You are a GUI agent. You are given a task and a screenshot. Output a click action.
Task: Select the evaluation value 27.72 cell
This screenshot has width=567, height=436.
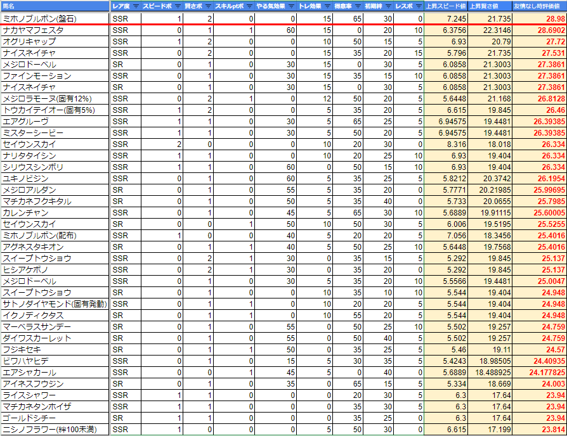(540, 42)
